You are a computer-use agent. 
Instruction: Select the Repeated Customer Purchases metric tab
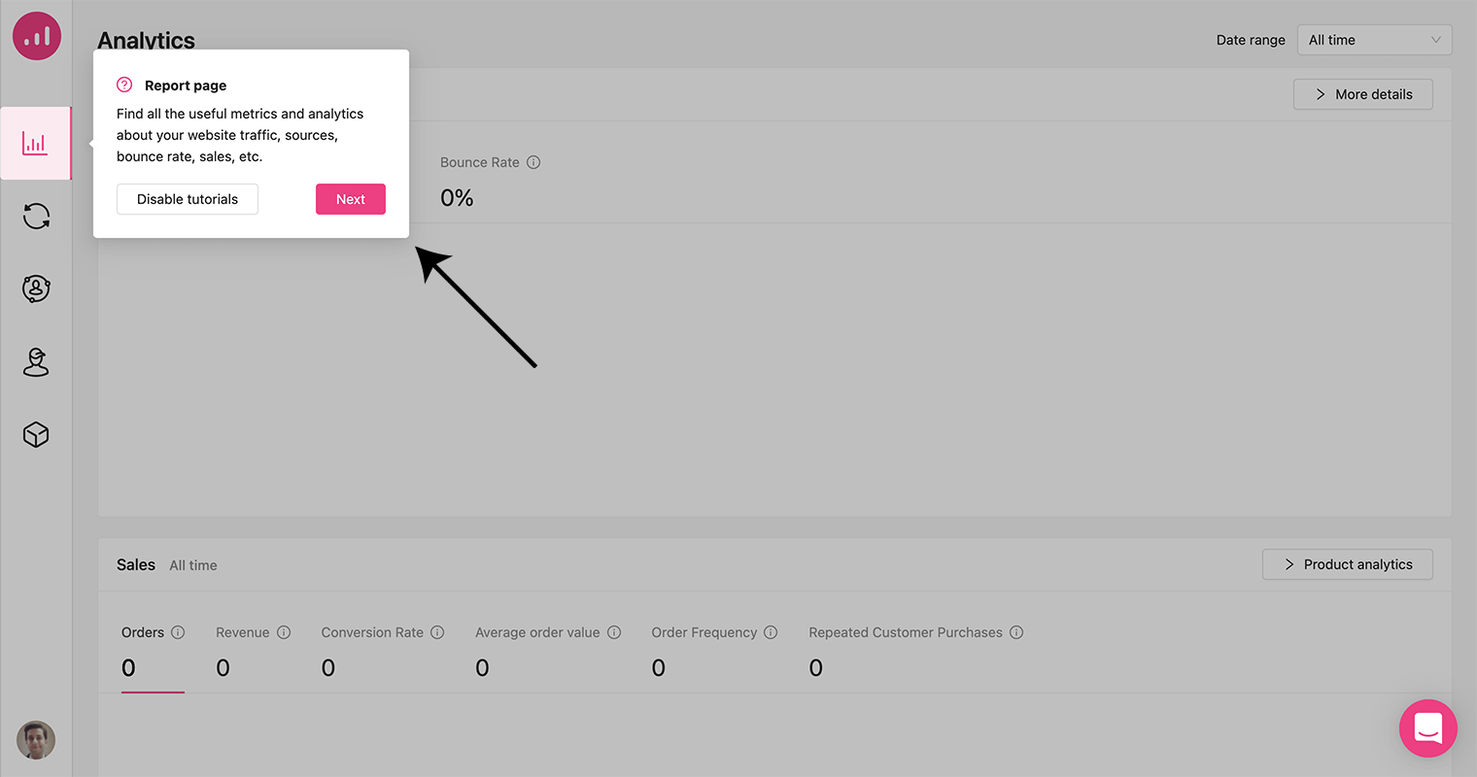click(x=915, y=652)
